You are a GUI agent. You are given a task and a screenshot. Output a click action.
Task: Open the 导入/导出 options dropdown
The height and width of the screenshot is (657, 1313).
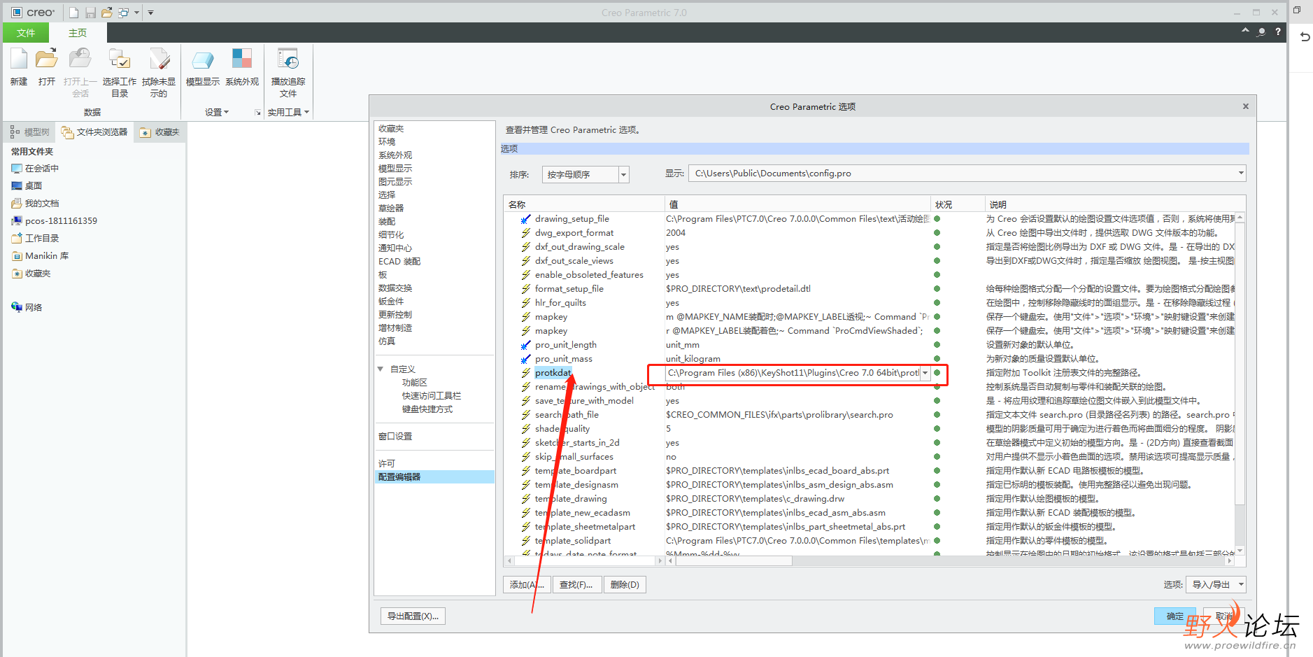click(x=1217, y=585)
